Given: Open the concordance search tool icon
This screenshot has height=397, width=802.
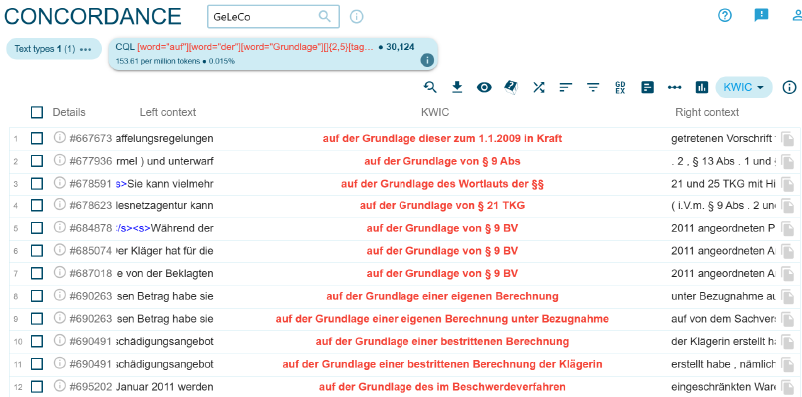Looking at the screenshot, I should (x=430, y=88).
